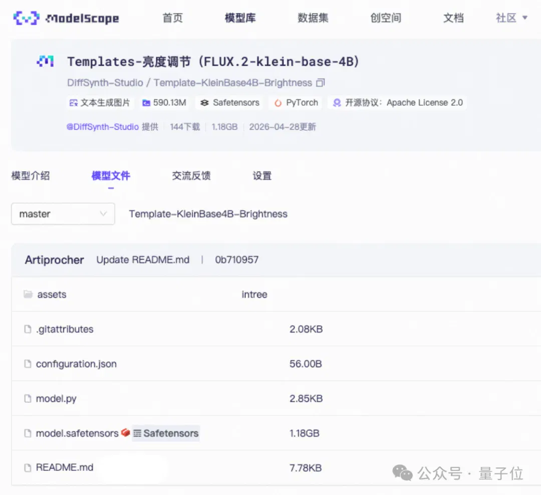The height and width of the screenshot is (495, 541).
Task: Click the 590.13M parameter size icon
Action: (146, 103)
